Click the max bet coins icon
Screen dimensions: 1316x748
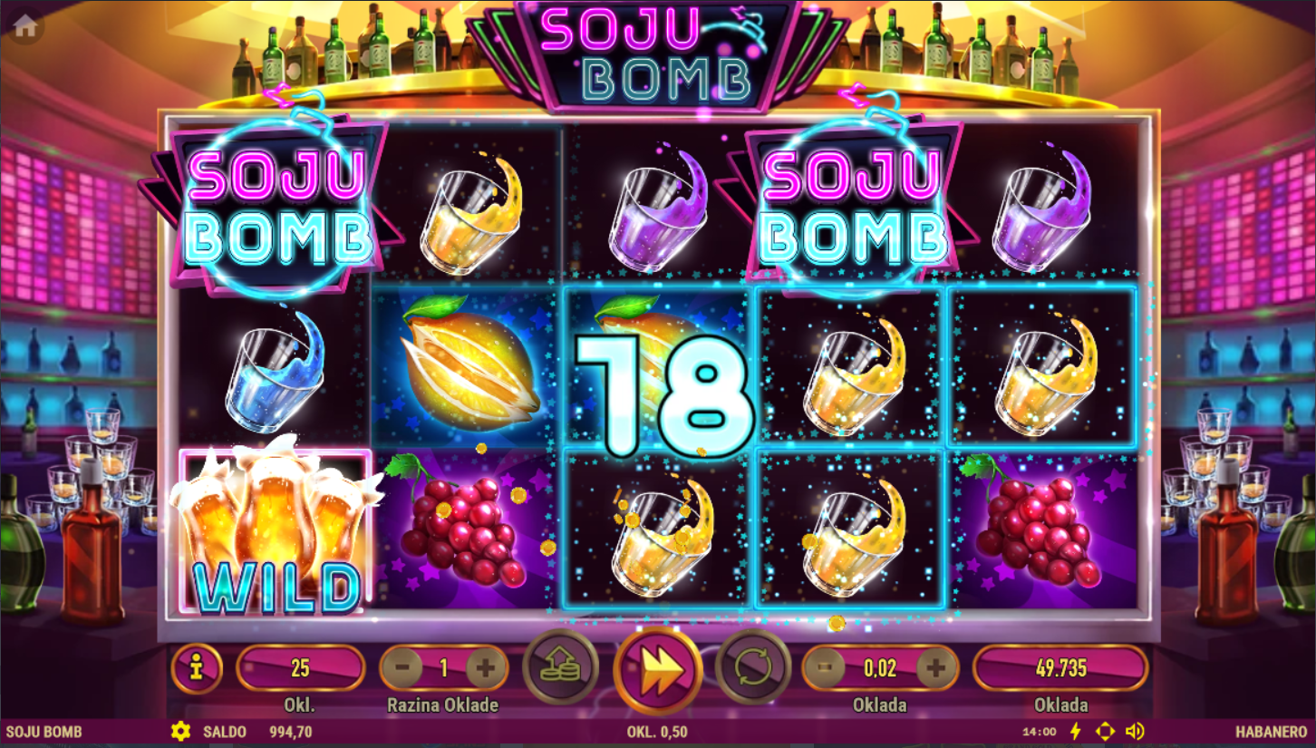560,667
